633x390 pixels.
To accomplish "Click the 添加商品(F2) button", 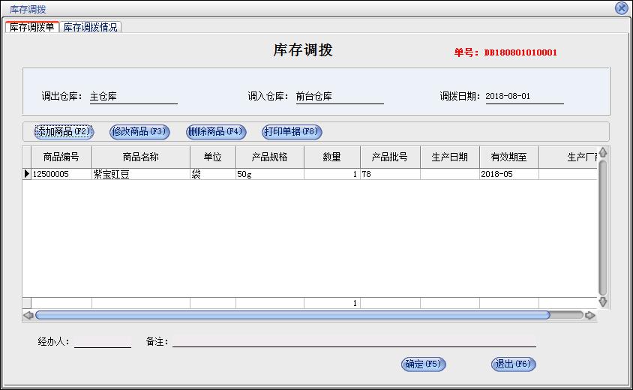I will [63, 132].
